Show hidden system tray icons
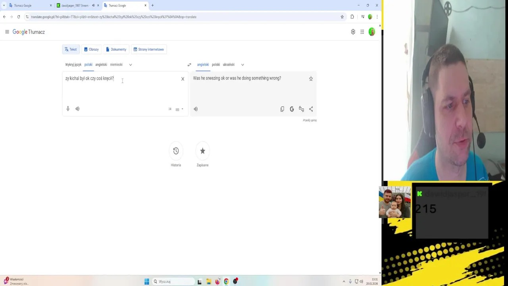Screen dimensions: 508x286 [344, 282]
